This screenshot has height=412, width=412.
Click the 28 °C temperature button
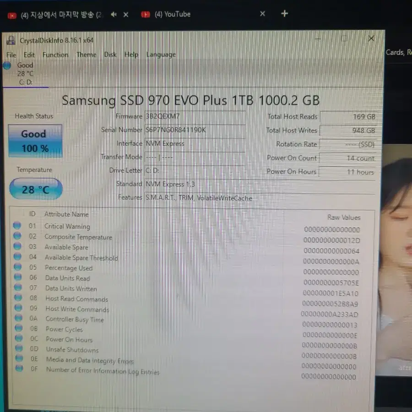coord(36,189)
